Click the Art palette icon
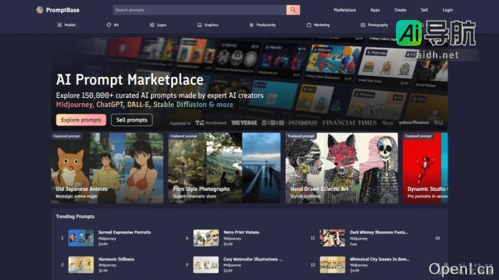 pyautogui.click(x=108, y=25)
